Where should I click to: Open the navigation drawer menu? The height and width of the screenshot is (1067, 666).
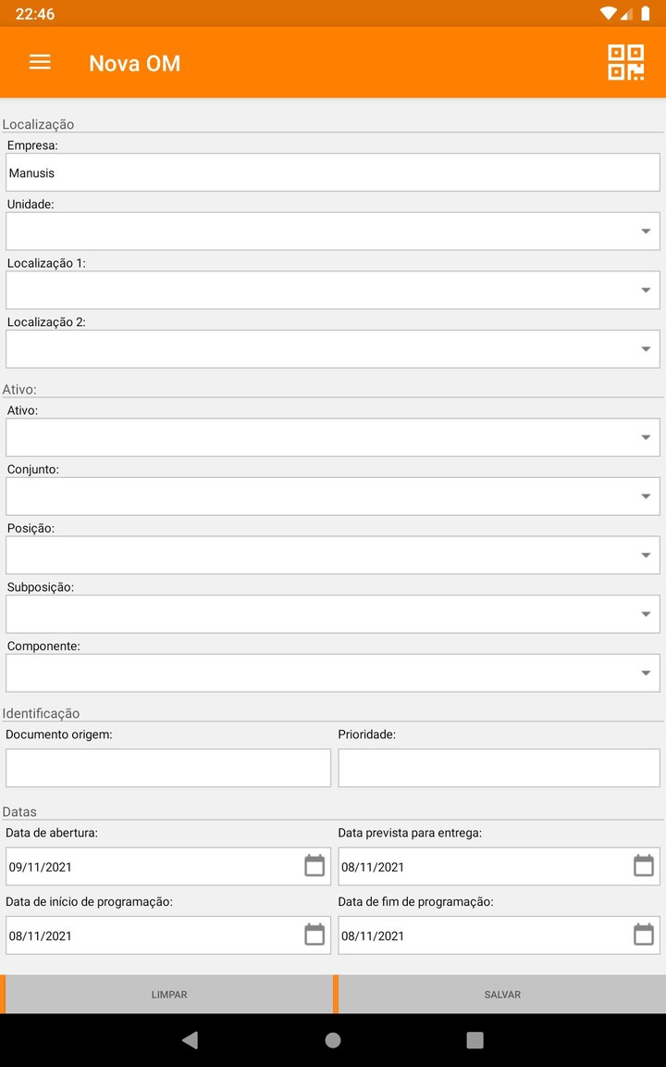click(x=40, y=62)
